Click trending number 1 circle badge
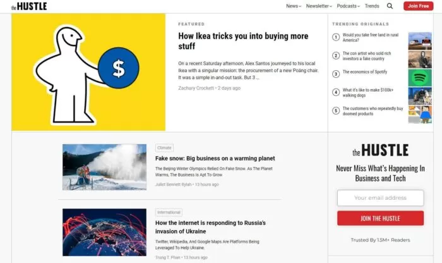442x263 pixels. [336, 37]
